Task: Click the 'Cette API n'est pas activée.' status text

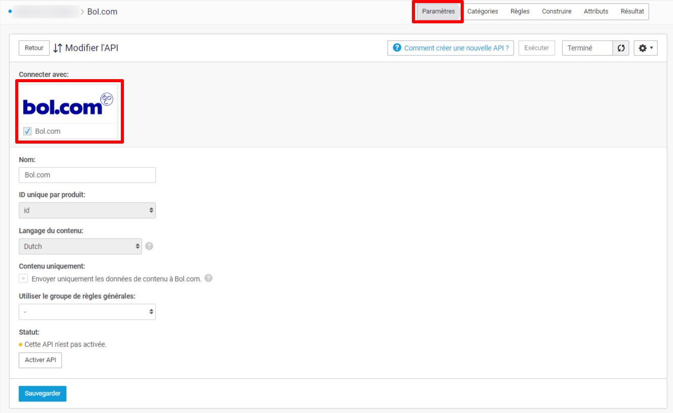Action: 66,345
